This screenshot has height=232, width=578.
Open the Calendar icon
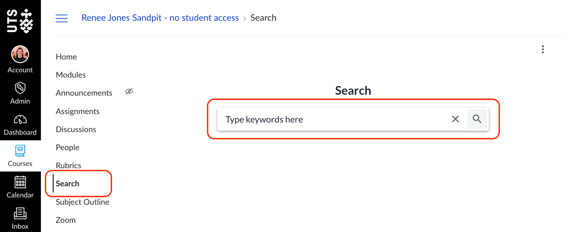click(20, 182)
